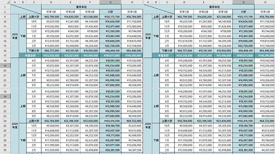Select row header 30

[5, 150]
